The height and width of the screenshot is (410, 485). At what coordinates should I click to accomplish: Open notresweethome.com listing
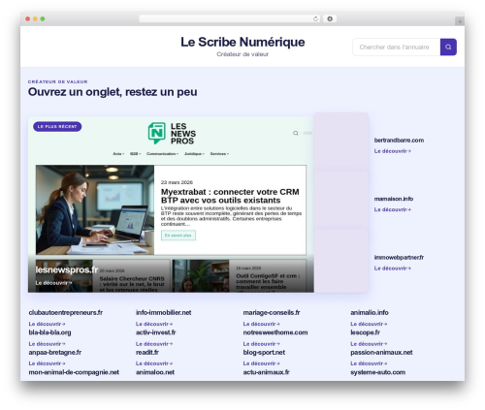tap(275, 332)
